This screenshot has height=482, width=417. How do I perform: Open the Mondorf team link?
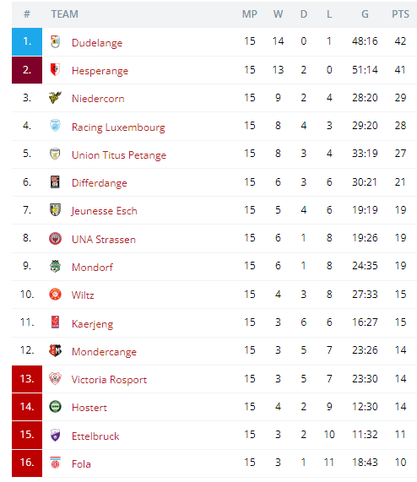pos(92,267)
